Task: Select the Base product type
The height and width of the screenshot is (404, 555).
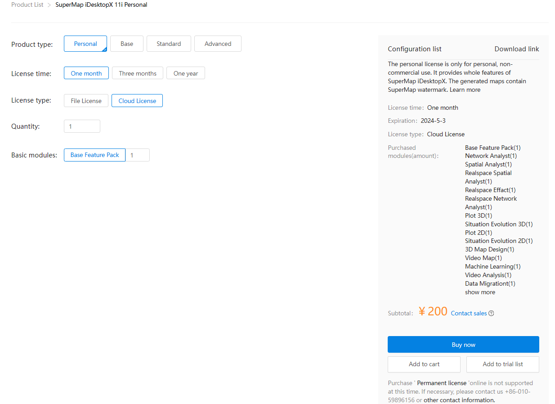Action: (127, 44)
